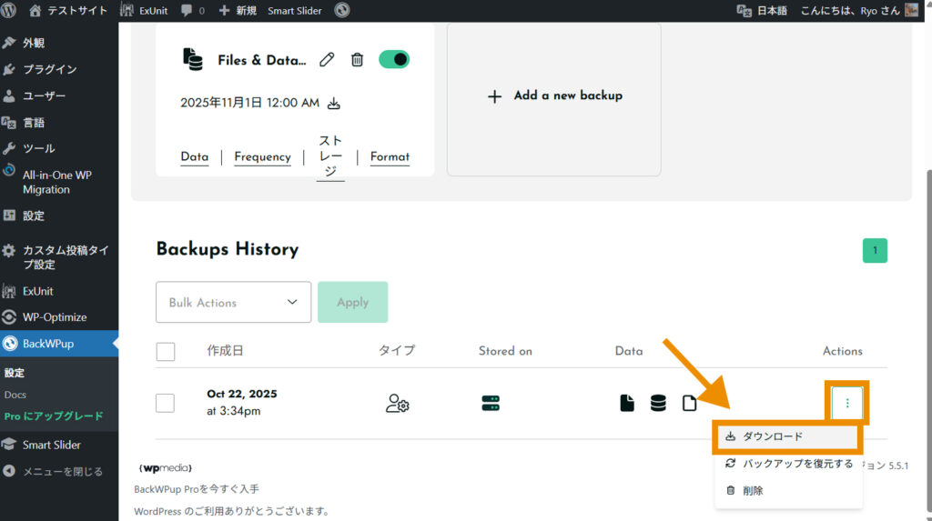Screen dimensions: 932x521
Task: Click the trash icon on the backup job card
Action: click(358, 60)
